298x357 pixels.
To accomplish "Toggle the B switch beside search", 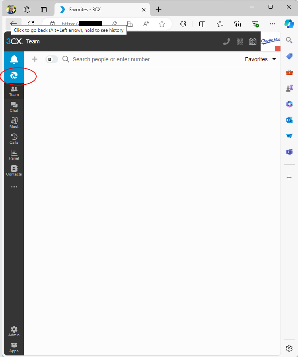I will pyautogui.click(x=51, y=59).
